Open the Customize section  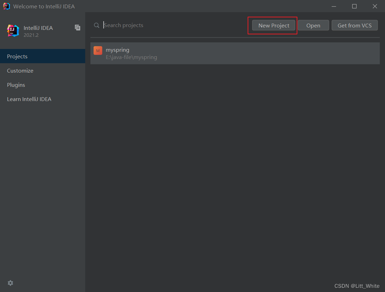(x=42, y=70)
